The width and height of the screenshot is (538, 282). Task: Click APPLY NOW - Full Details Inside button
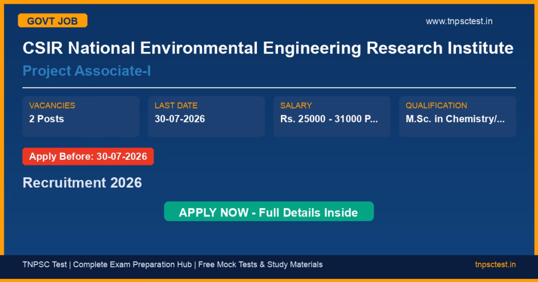coord(268,212)
